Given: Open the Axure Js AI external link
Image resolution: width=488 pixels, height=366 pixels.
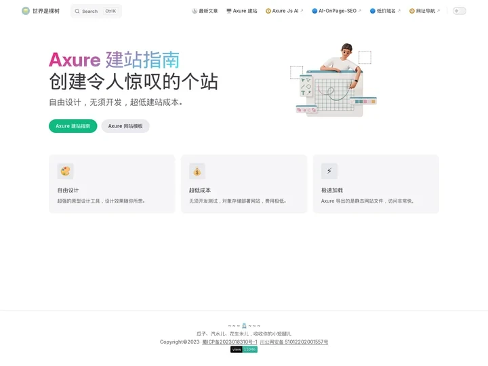Looking at the screenshot, I should [285, 11].
